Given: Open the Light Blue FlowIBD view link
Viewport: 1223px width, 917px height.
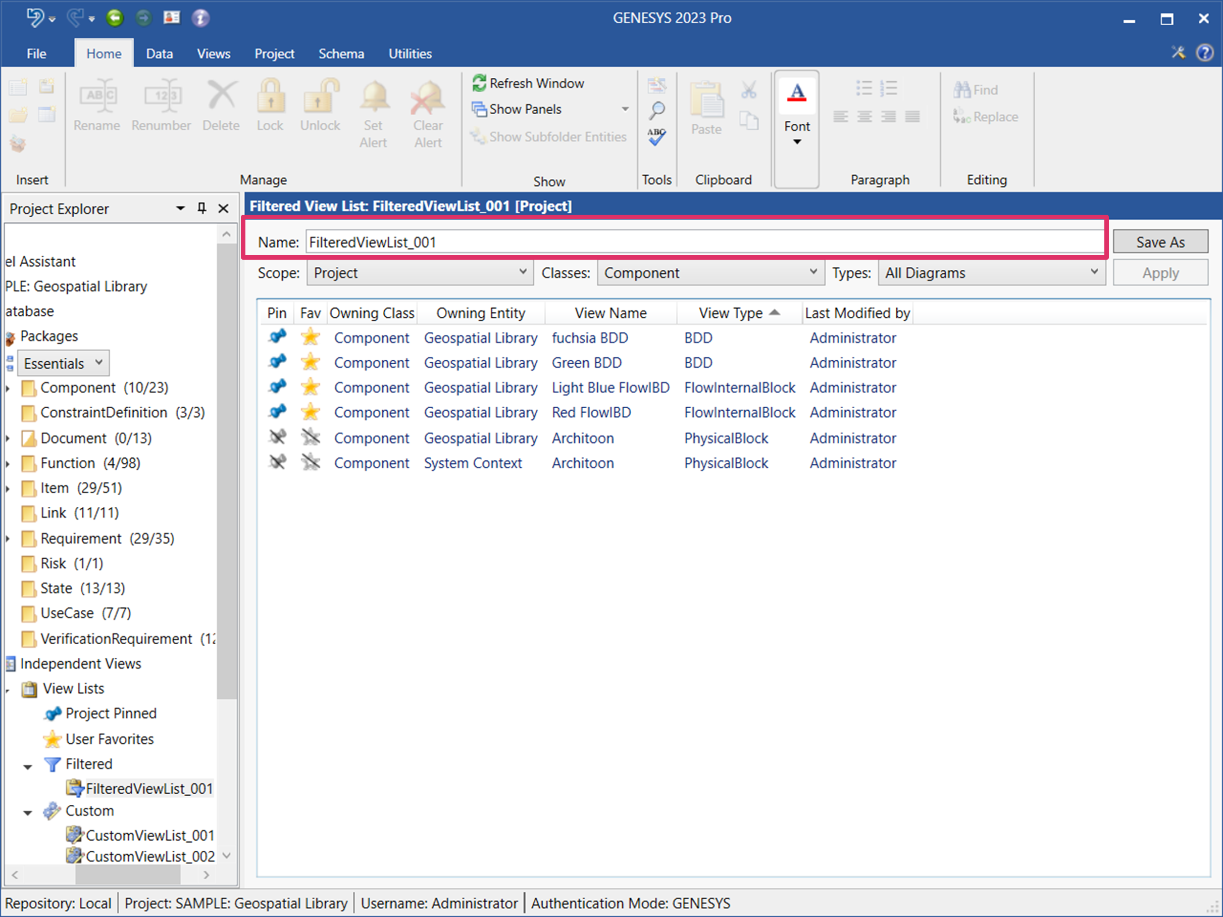Looking at the screenshot, I should point(610,388).
